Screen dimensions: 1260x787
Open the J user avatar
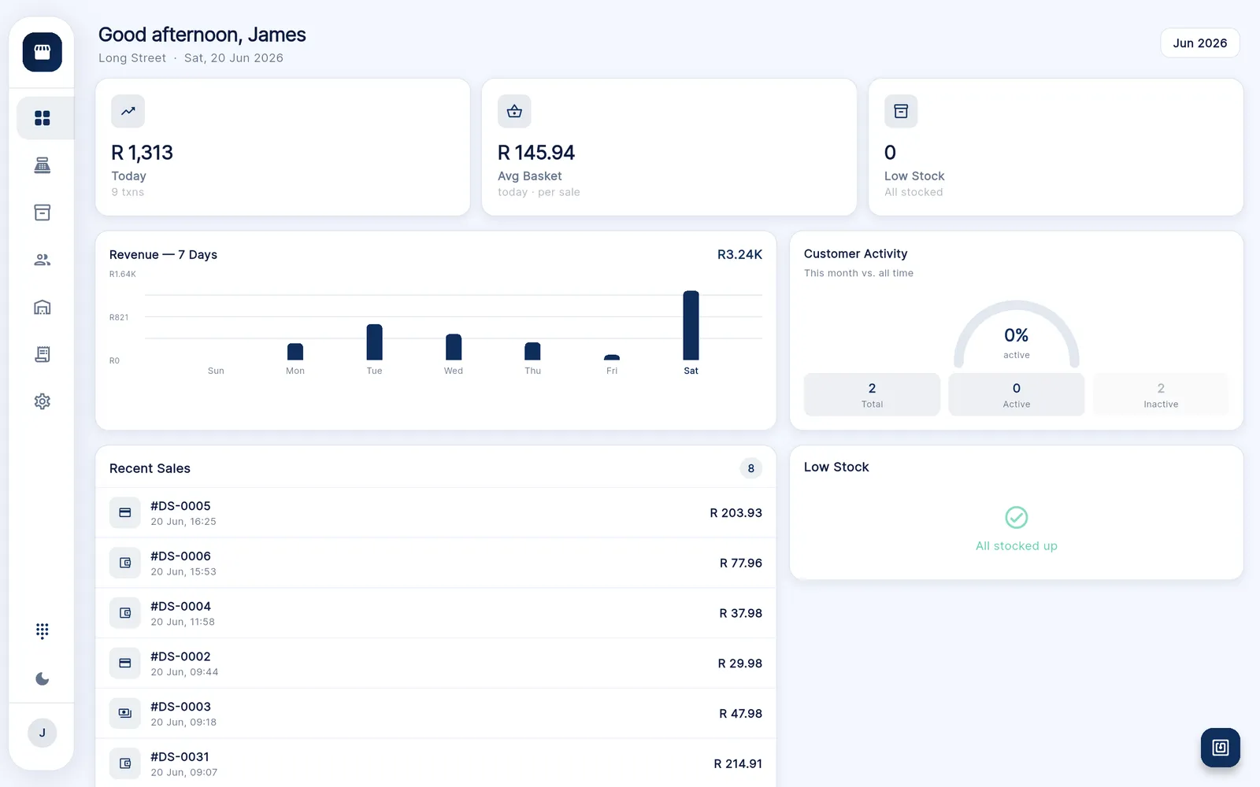pos(43,733)
